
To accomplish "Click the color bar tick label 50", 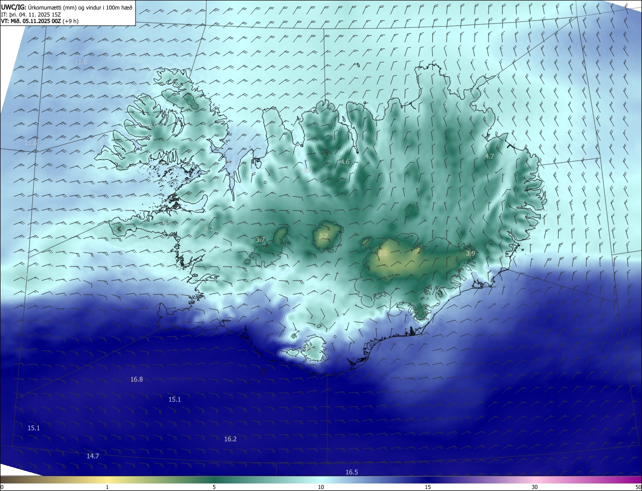I will point(638,487).
